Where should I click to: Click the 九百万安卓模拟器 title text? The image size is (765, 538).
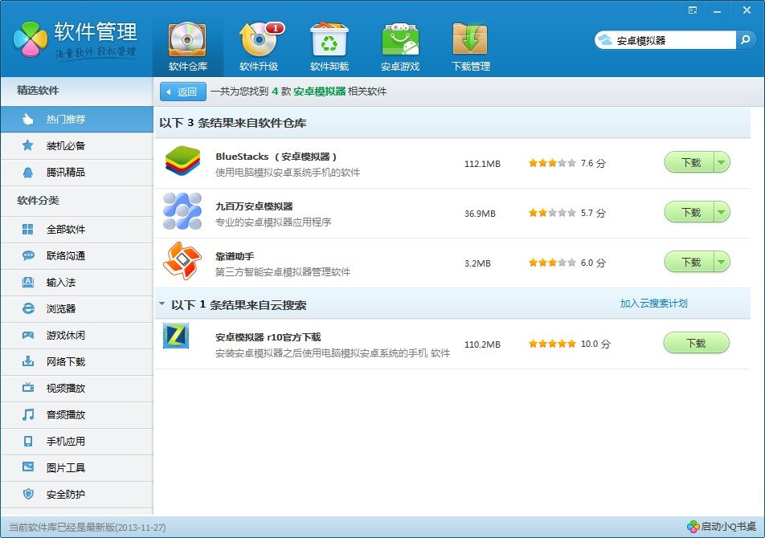point(254,206)
